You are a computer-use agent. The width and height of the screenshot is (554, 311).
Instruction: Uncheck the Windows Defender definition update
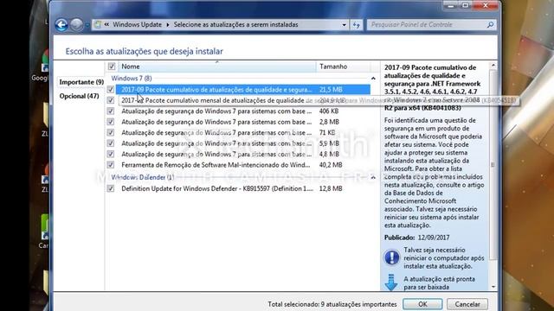[111, 188]
